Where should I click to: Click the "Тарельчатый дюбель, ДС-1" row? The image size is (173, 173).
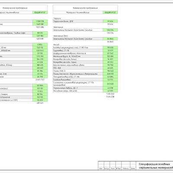click(x=85, y=88)
